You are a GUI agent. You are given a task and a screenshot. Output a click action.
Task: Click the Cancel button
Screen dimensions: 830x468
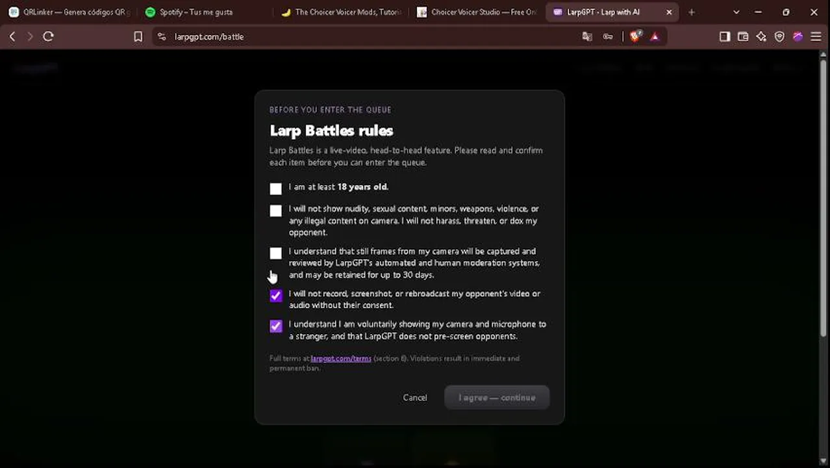415,398
